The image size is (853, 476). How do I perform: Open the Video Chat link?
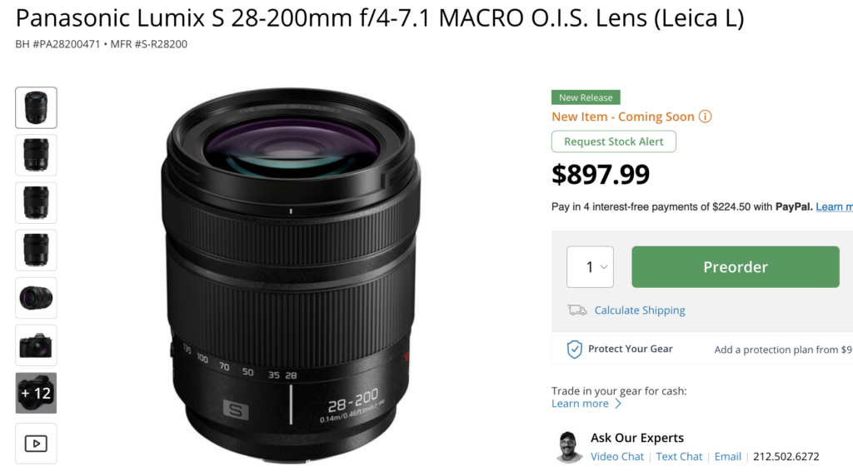(x=616, y=457)
